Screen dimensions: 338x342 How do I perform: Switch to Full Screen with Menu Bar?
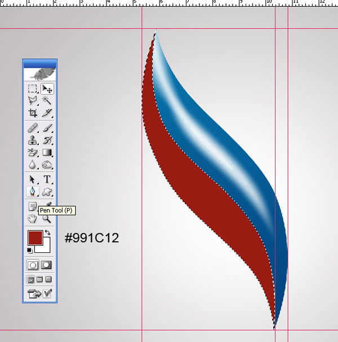tap(39, 279)
